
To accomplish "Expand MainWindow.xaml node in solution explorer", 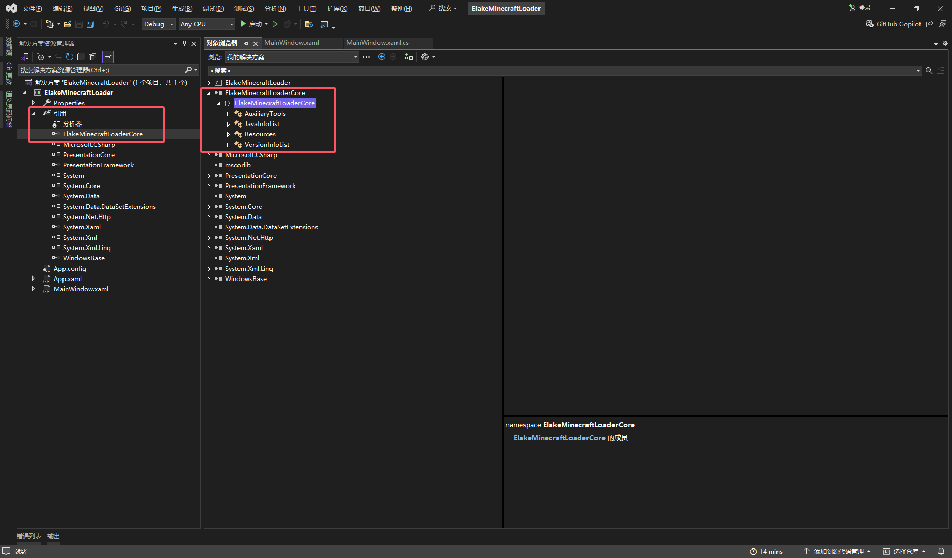I will (34, 289).
